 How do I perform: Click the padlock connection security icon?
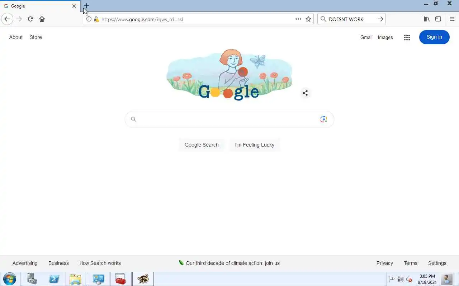point(96,19)
